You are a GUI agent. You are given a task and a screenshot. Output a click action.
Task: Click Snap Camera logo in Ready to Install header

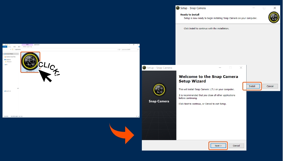(274, 17)
